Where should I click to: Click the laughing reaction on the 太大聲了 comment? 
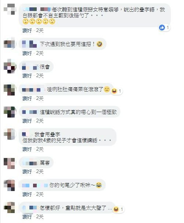116,209
